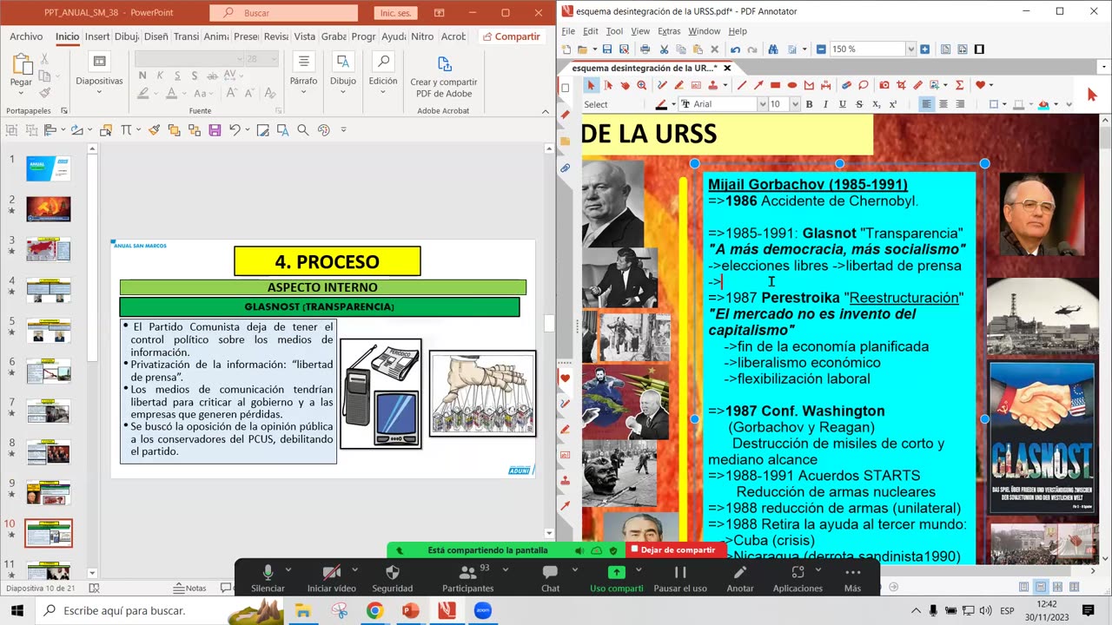Print the PDF document

(645, 49)
